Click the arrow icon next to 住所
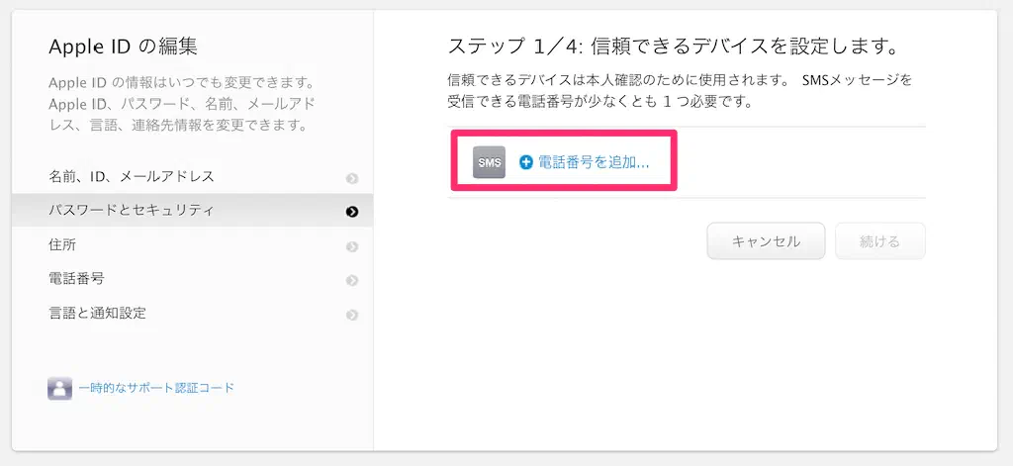1013x466 pixels. coord(352,246)
